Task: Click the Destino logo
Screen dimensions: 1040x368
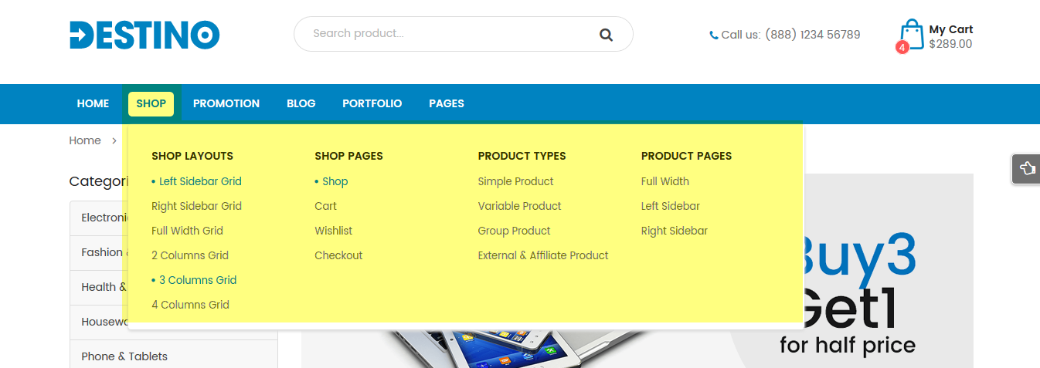Action: click(x=144, y=35)
